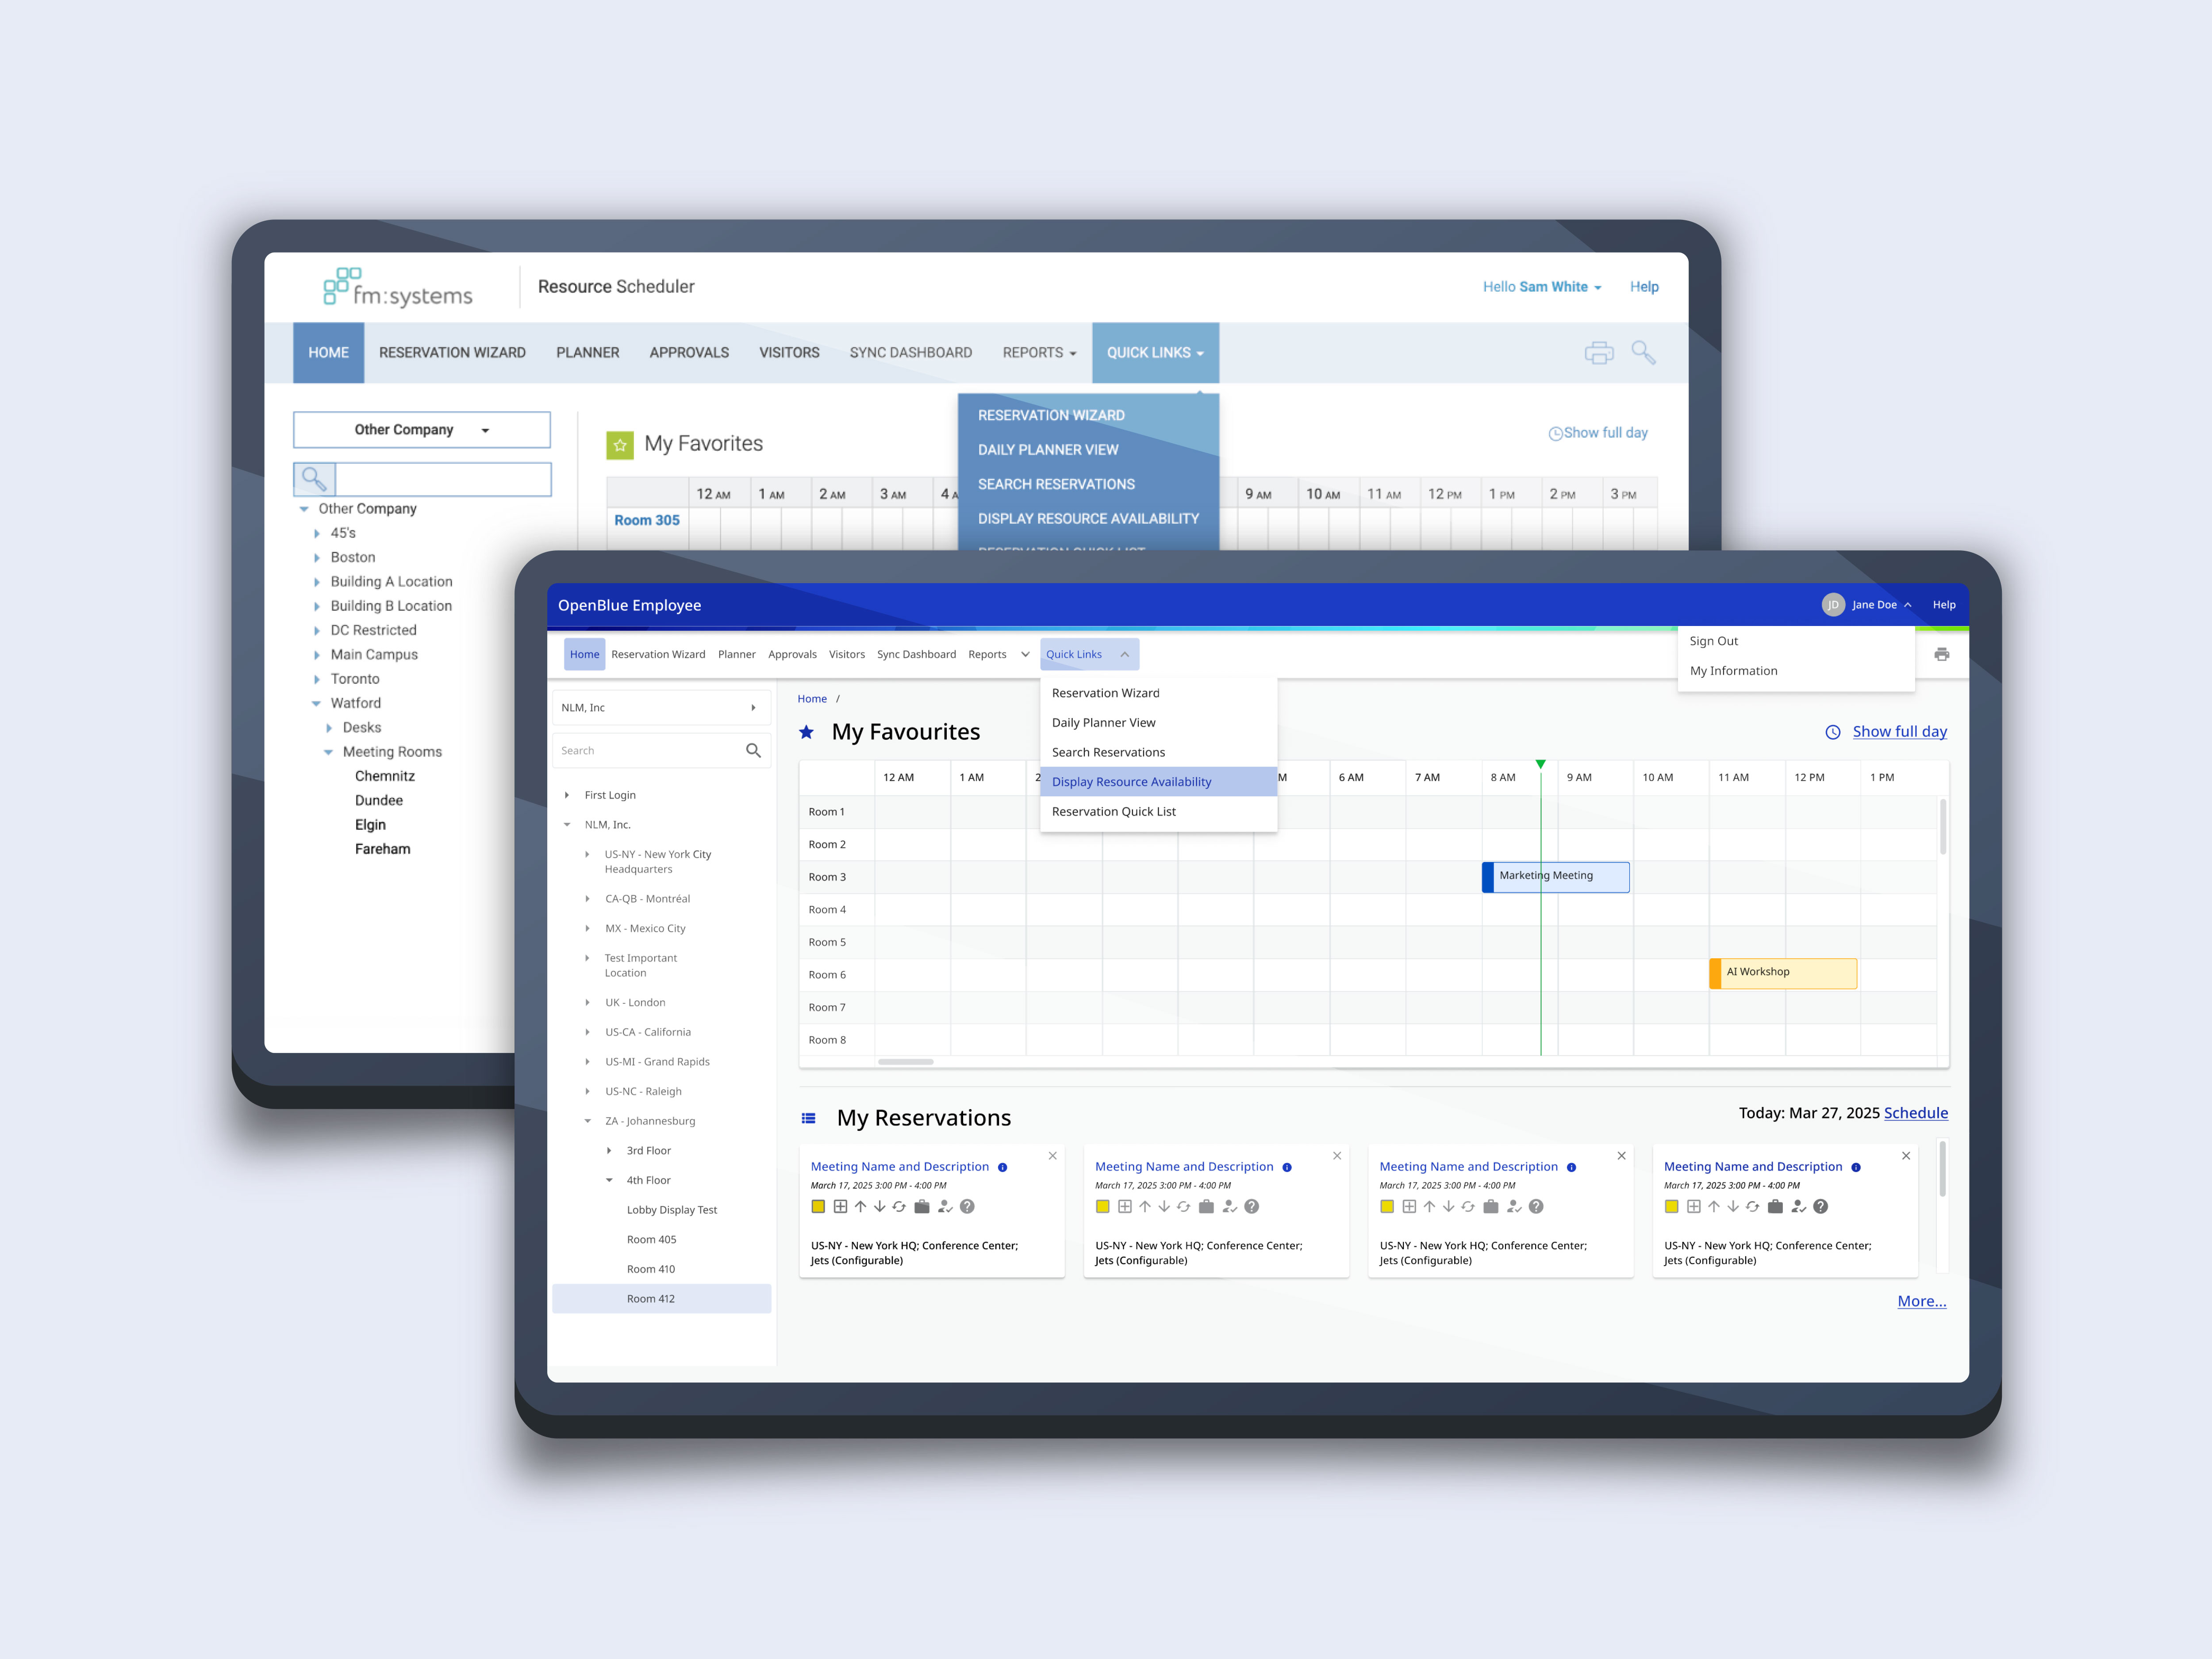Choose Reservation Quick List menu item
Viewport: 2212px width, 1659px height.
(x=1158, y=812)
